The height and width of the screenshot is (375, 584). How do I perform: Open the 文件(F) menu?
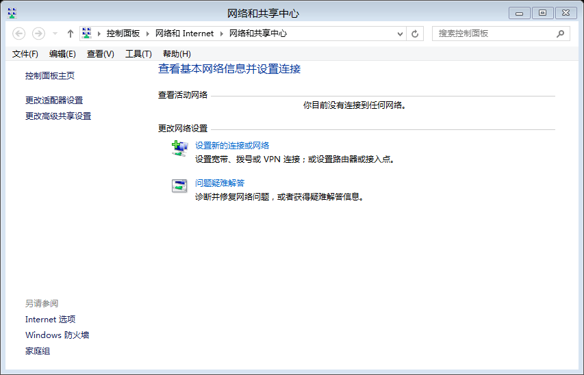pos(25,54)
